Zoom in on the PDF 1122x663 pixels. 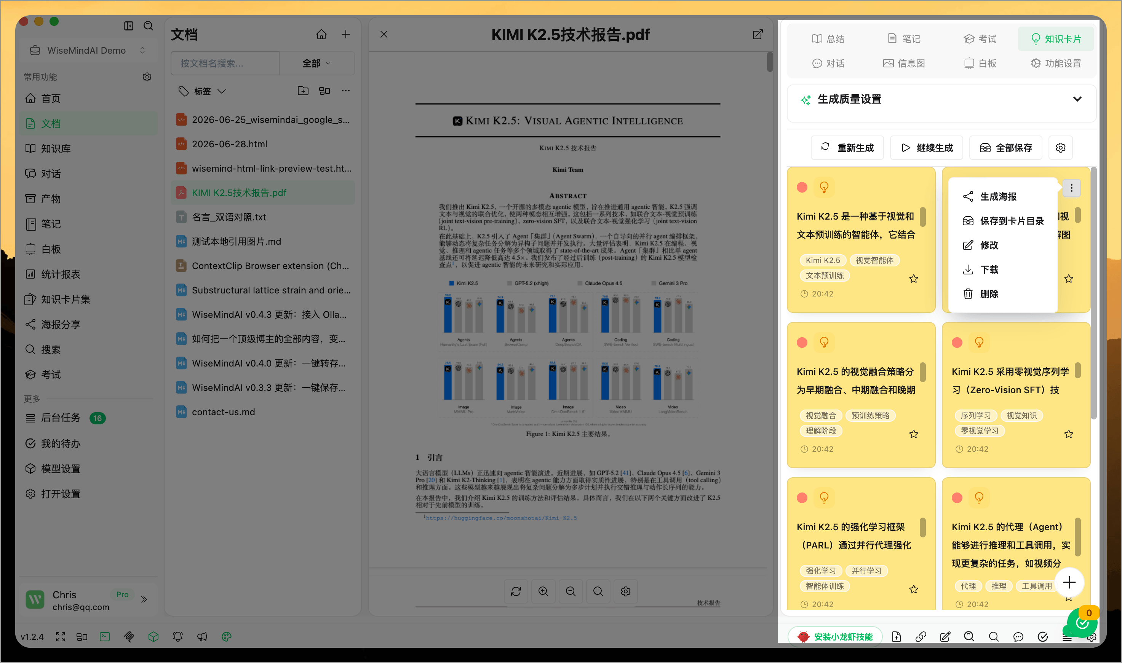pyautogui.click(x=543, y=591)
